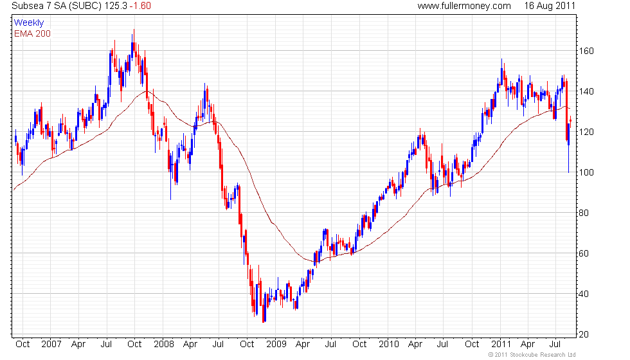Click the last price value '125.3' in title
This screenshot has width=630, height=360.
(x=116, y=6)
